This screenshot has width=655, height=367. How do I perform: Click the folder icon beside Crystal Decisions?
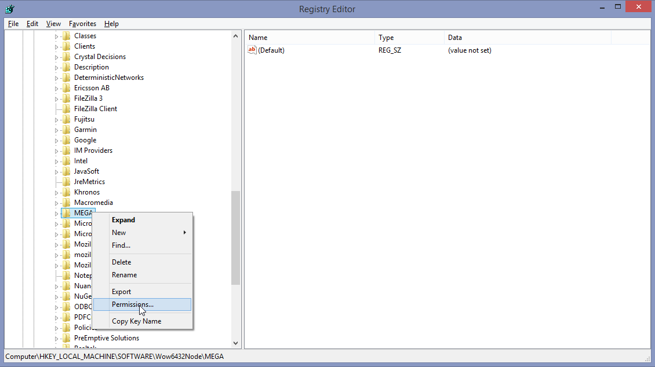[x=67, y=57]
